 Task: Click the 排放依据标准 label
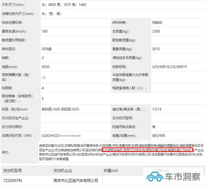pyautogui.click(x=12, y=23)
